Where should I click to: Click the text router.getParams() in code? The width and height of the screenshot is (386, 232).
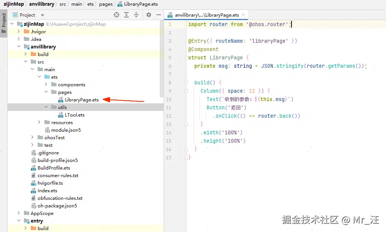[x=334, y=66]
